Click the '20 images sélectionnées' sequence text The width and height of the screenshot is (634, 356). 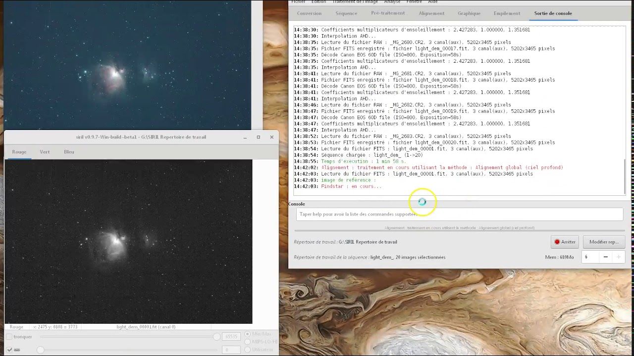pos(420,257)
